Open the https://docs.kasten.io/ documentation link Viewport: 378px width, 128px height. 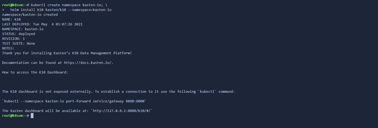click(x=93, y=63)
